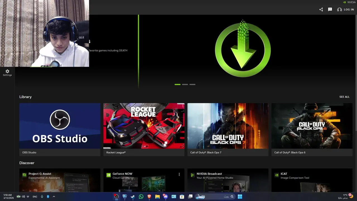The image size is (357, 201).
Task: Click the green download arrow banner graphic
Action: click(243, 49)
